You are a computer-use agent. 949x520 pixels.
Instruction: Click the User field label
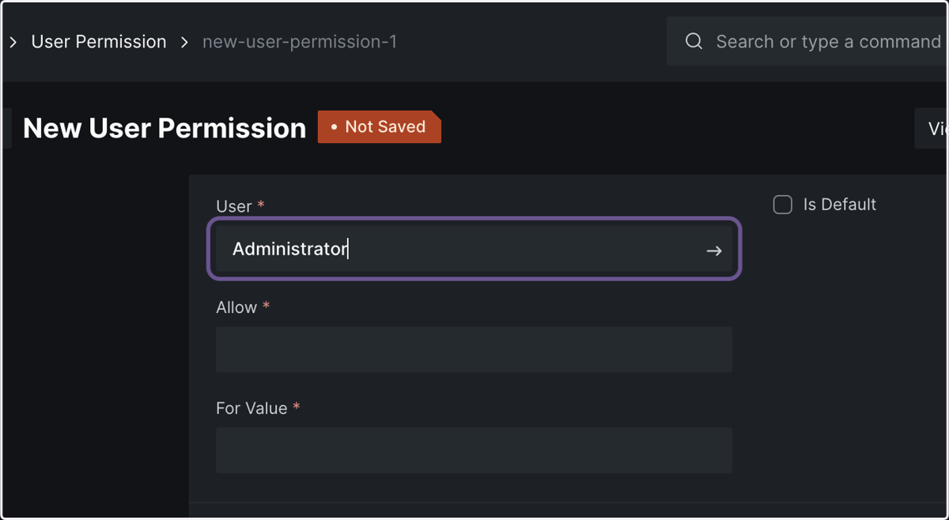coord(233,206)
